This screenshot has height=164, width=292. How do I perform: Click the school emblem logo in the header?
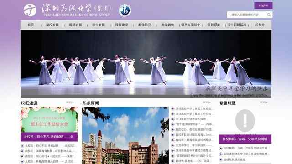tap(30, 10)
